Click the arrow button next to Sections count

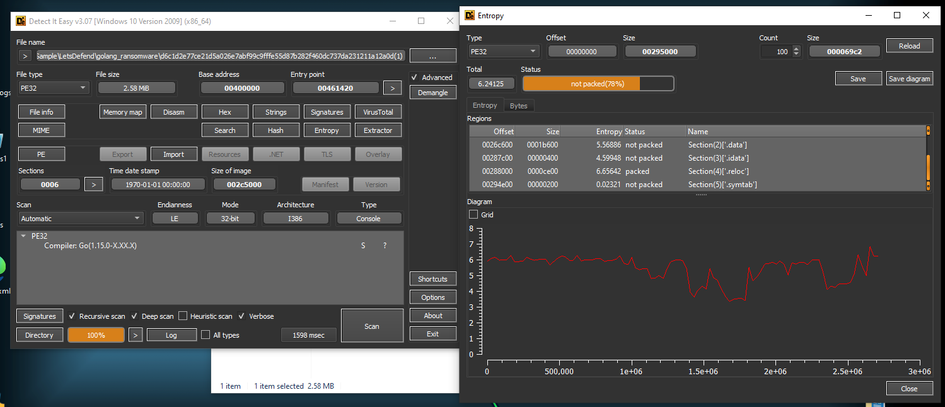(x=93, y=185)
